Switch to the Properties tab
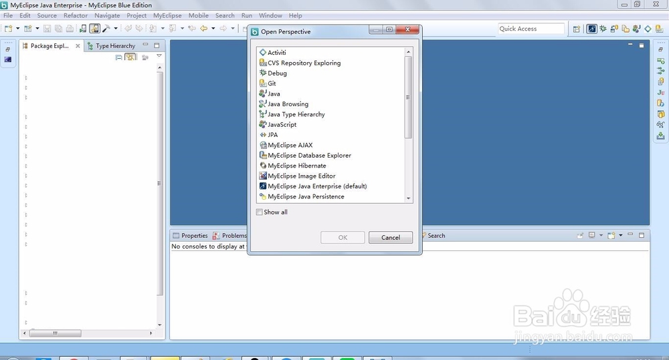The height and width of the screenshot is (360, 669). pos(190,236)
